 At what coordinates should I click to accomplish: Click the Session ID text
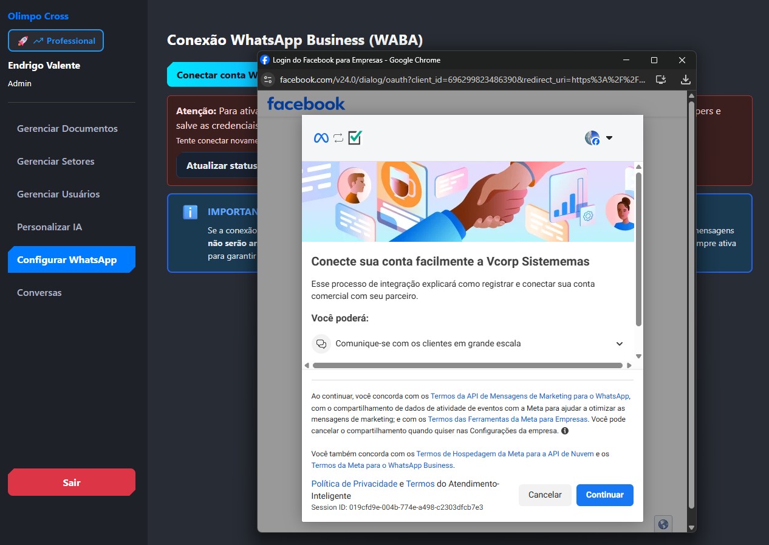pyautogui.click(x=397, y=507)
